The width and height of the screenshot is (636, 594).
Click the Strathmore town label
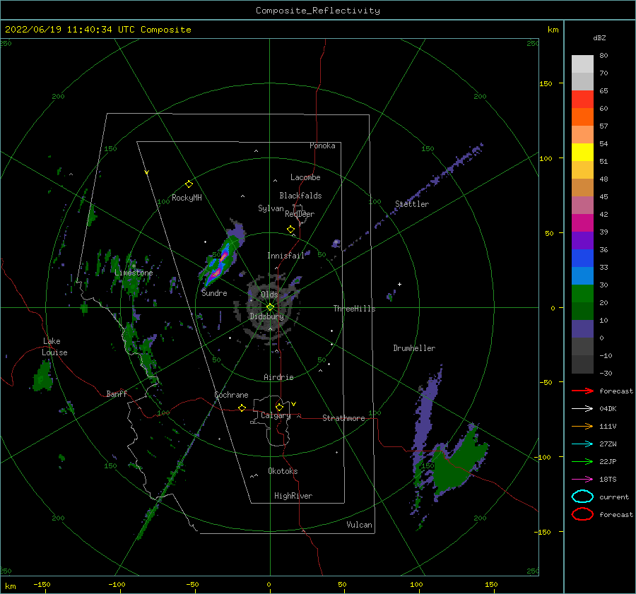(344, 418)
